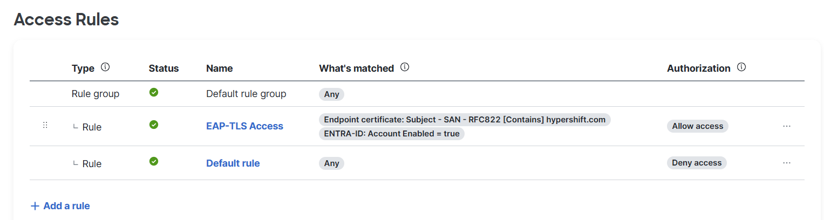Click the info icon next to Type
Screen dimensions: 824x220
[x=105, y=68]
